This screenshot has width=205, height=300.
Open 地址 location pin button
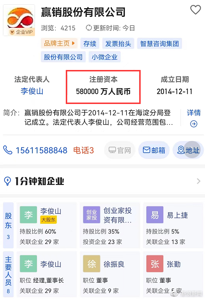click(x=188, y=150)
